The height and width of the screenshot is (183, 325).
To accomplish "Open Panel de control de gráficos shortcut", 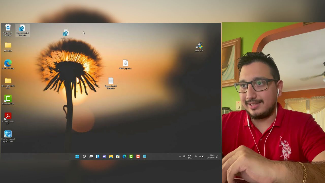I will (x=8, y=136).
